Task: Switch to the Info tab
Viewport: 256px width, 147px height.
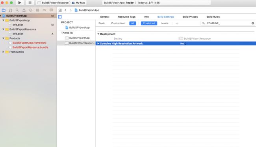Action: (x=147, y=17)
